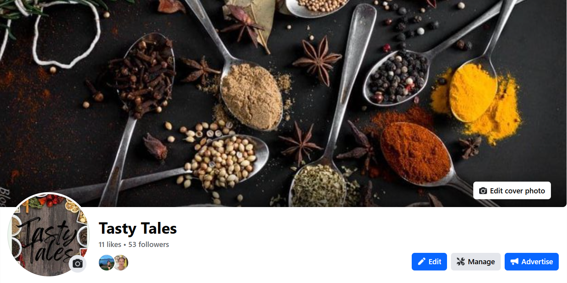Open the first follower avatar with landscape photo
The width and height of the screenshot is (567, 283).
pos(106,263)
